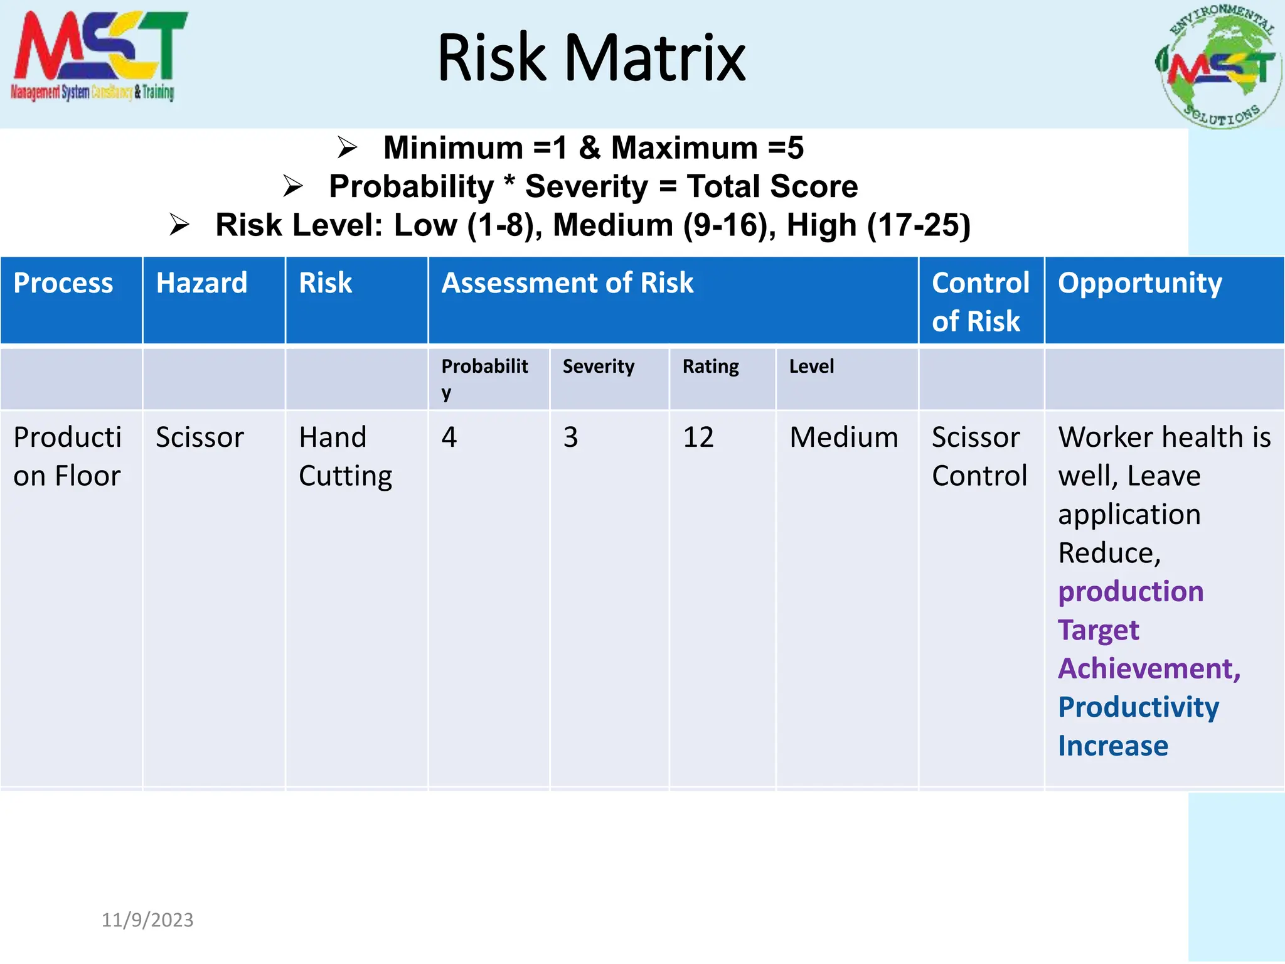
Task: Click the Scissor Control cell
Action: pyautogui.click(x=979, y=456)
